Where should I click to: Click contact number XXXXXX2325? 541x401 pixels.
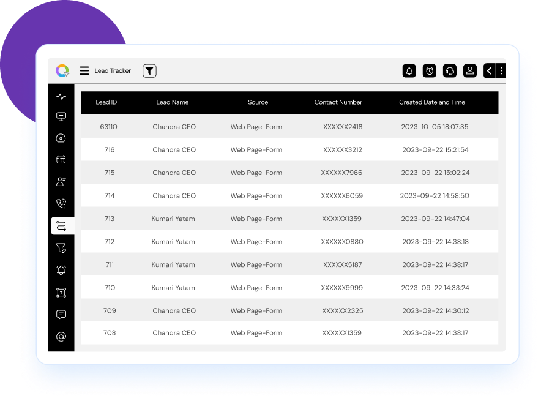pyautogui.click(x=343, y=310)
